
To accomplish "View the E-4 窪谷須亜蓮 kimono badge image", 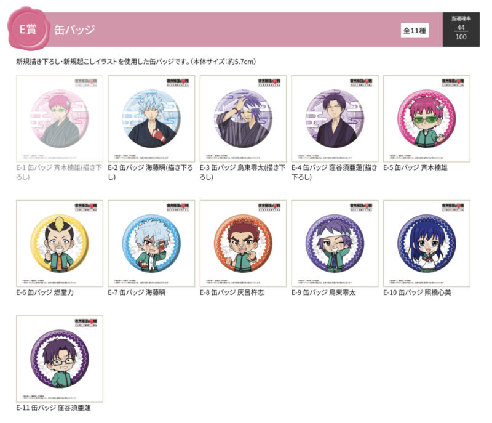I will [335, 119].
